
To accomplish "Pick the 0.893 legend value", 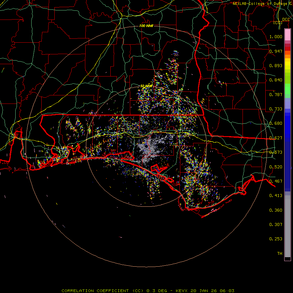I will (276, 66).
